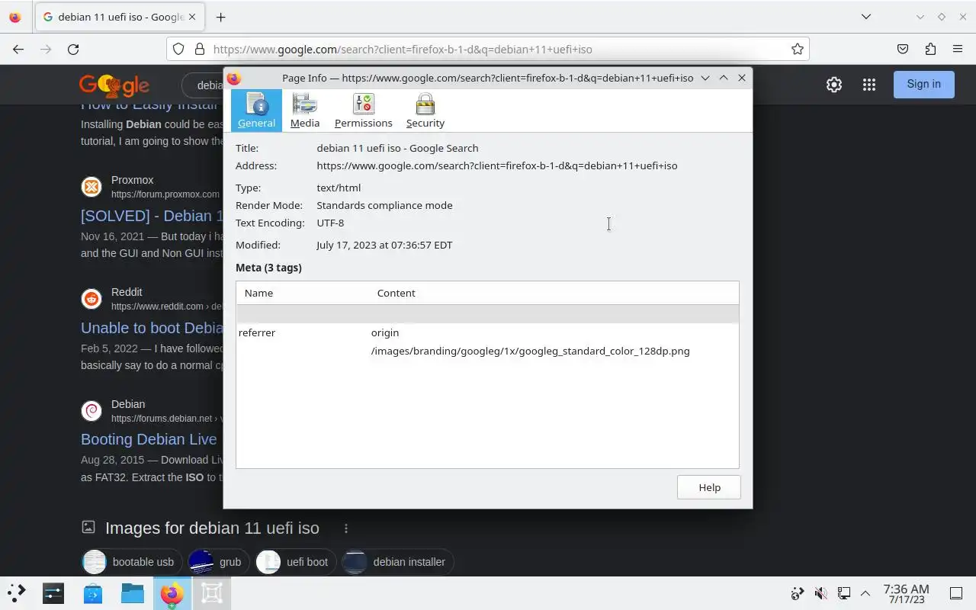This screenshot has width=976, height=610.
Task: Click the Page Info address value text
Action: (497, 165)
